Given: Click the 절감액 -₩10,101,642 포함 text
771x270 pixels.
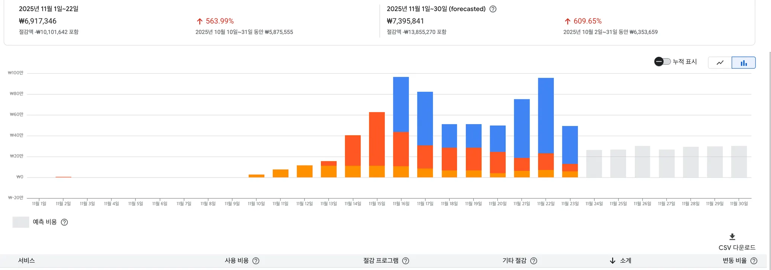Looking at the screenshot, I should [x=49, y=32].
